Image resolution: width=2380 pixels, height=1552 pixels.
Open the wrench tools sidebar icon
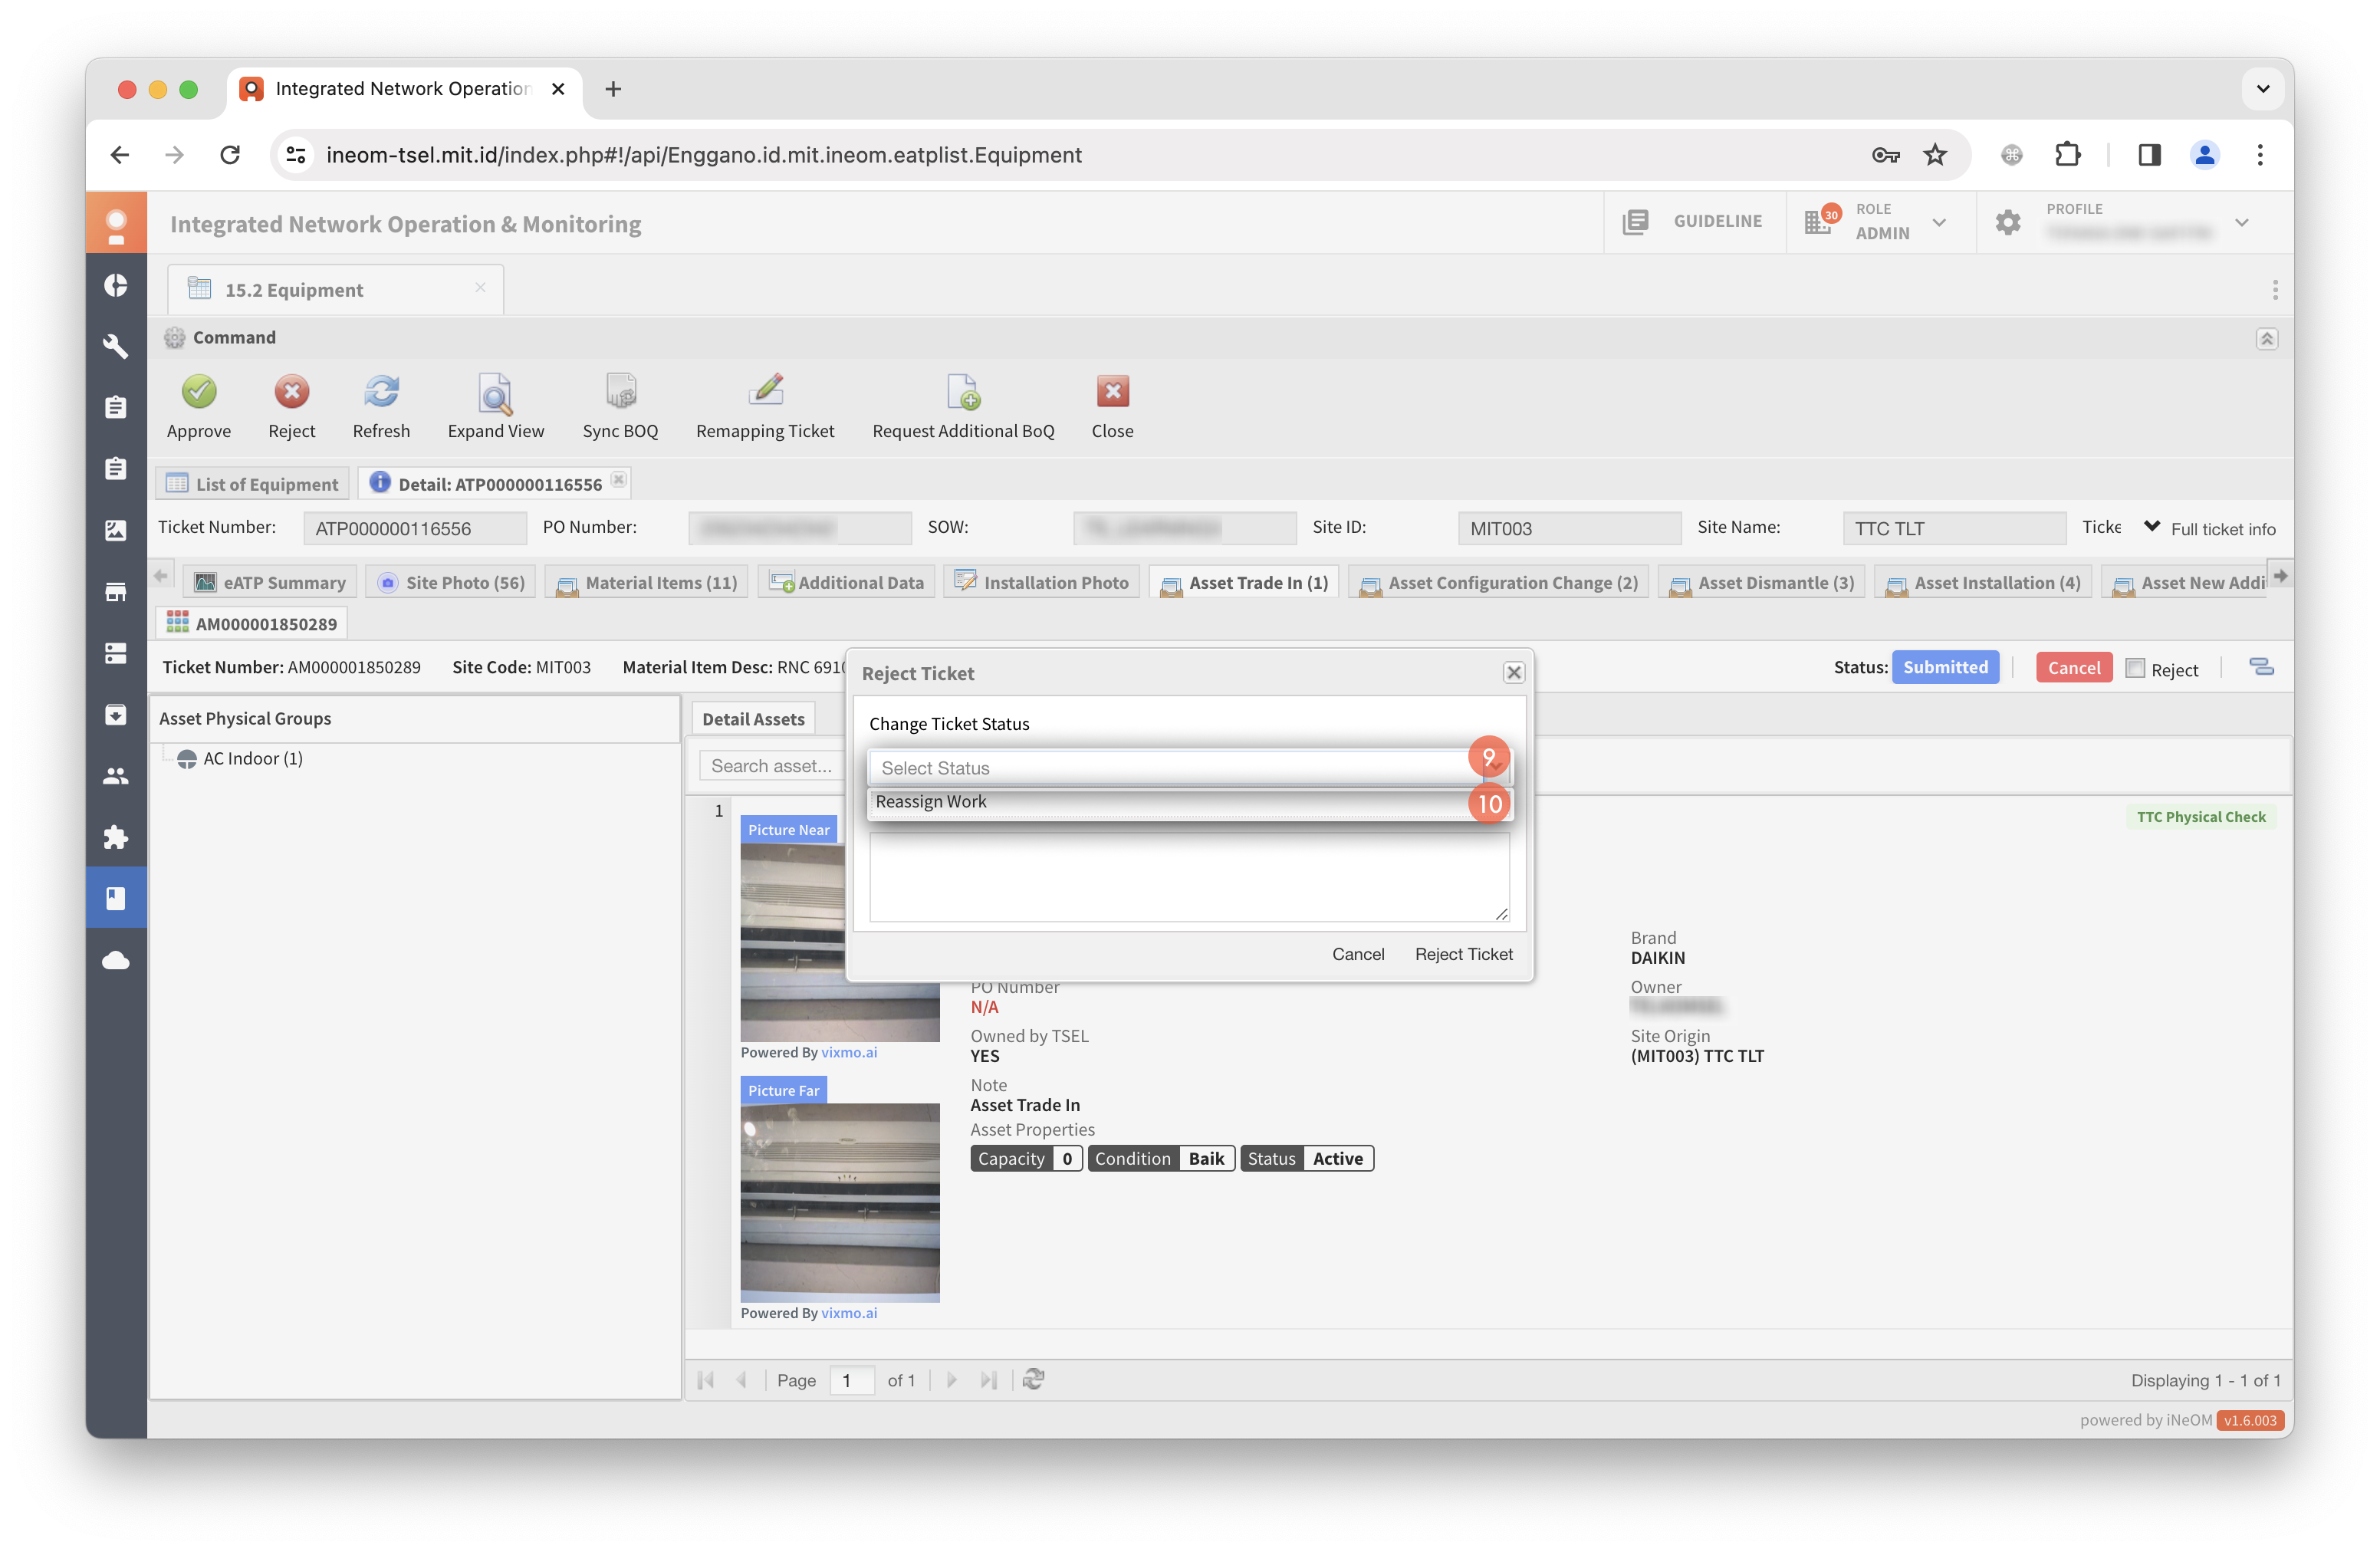pyautogui.click(x=116, y=346)
